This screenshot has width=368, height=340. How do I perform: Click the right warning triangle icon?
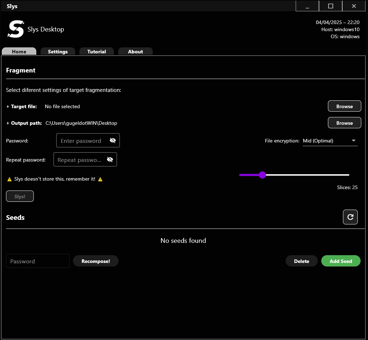point(100,179)
